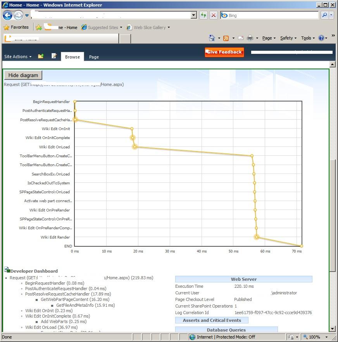
Task: Open the Page menu in command bar
Action: point(269,38)
